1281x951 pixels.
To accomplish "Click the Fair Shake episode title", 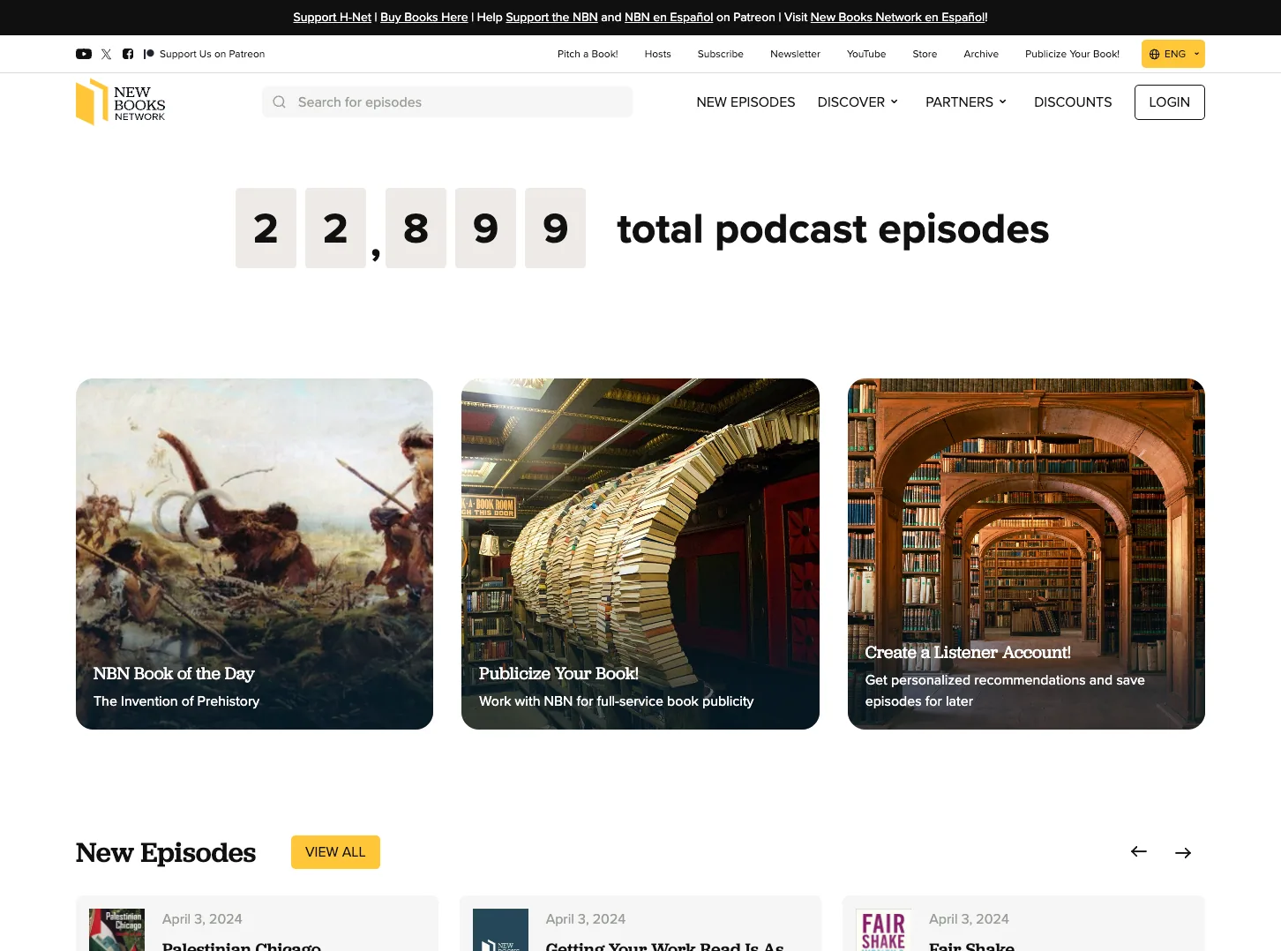I will [971, 946].
